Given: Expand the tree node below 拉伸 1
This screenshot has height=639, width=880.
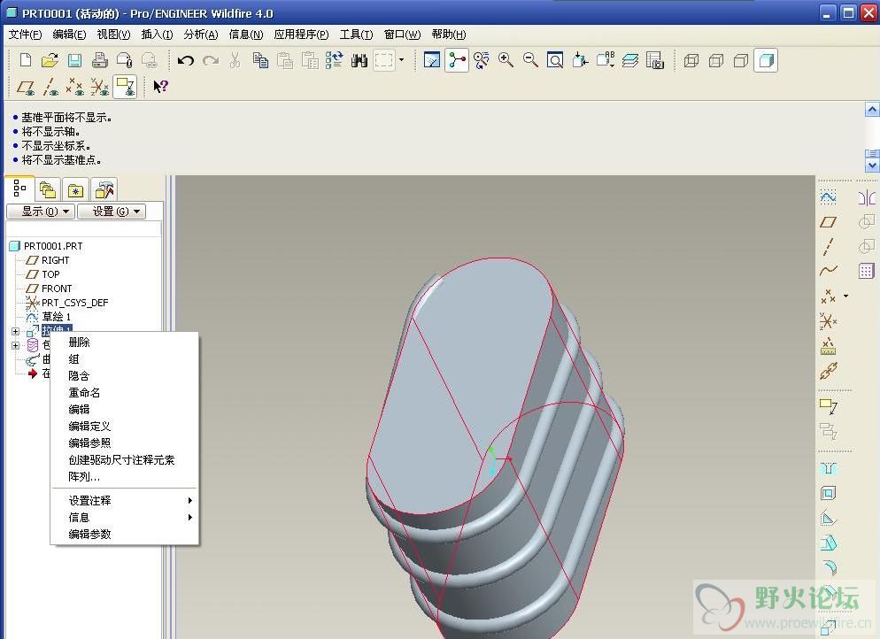Looking at the screenshot, I should [16, 345].
